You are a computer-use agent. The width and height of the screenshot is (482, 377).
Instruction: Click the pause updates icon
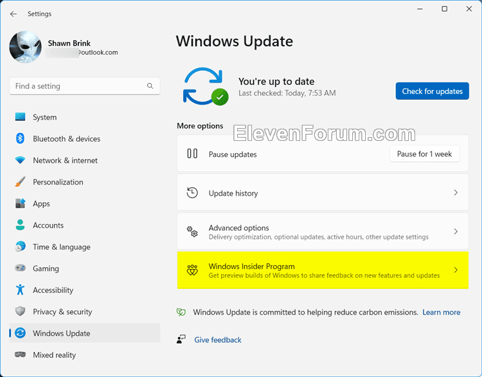192,154
